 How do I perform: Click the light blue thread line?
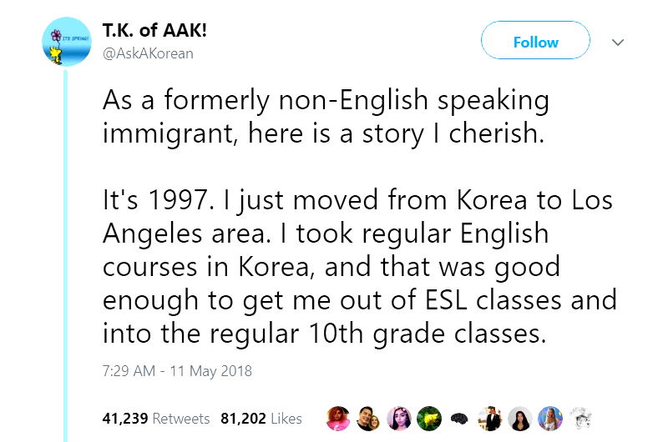[66, 250]
